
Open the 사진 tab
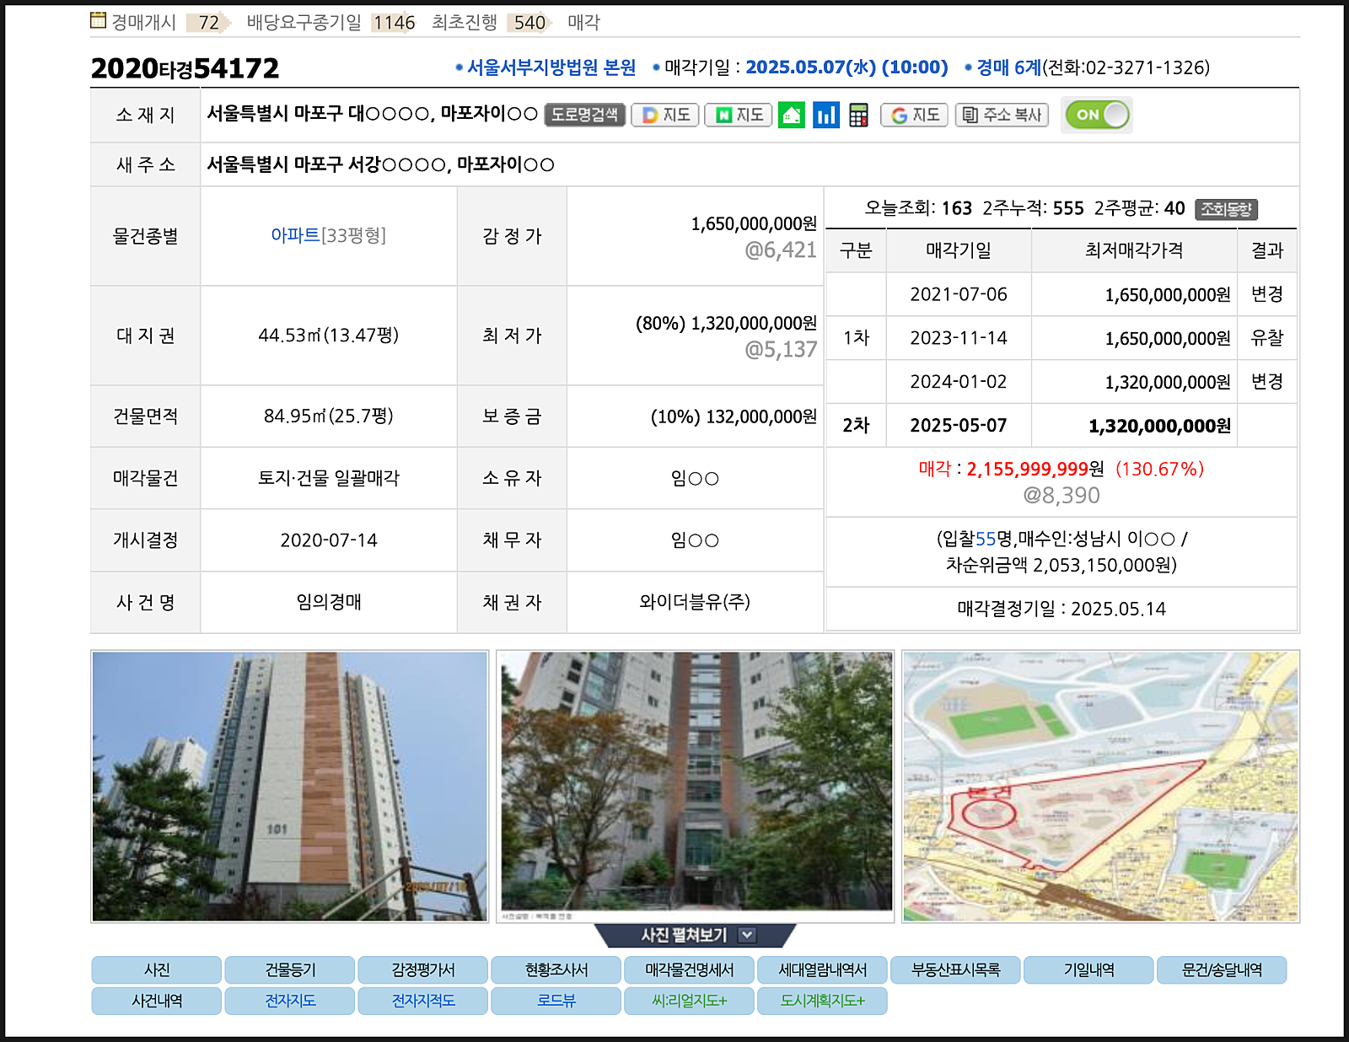click(157, 970)
